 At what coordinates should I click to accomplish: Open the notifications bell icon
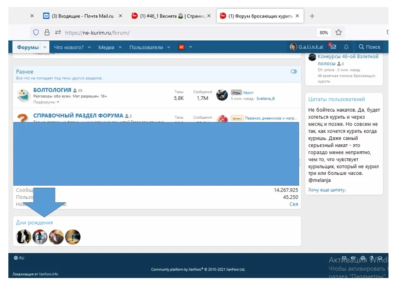346,47
